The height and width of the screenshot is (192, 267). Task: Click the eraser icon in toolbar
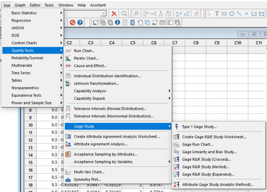pos(196,14)
